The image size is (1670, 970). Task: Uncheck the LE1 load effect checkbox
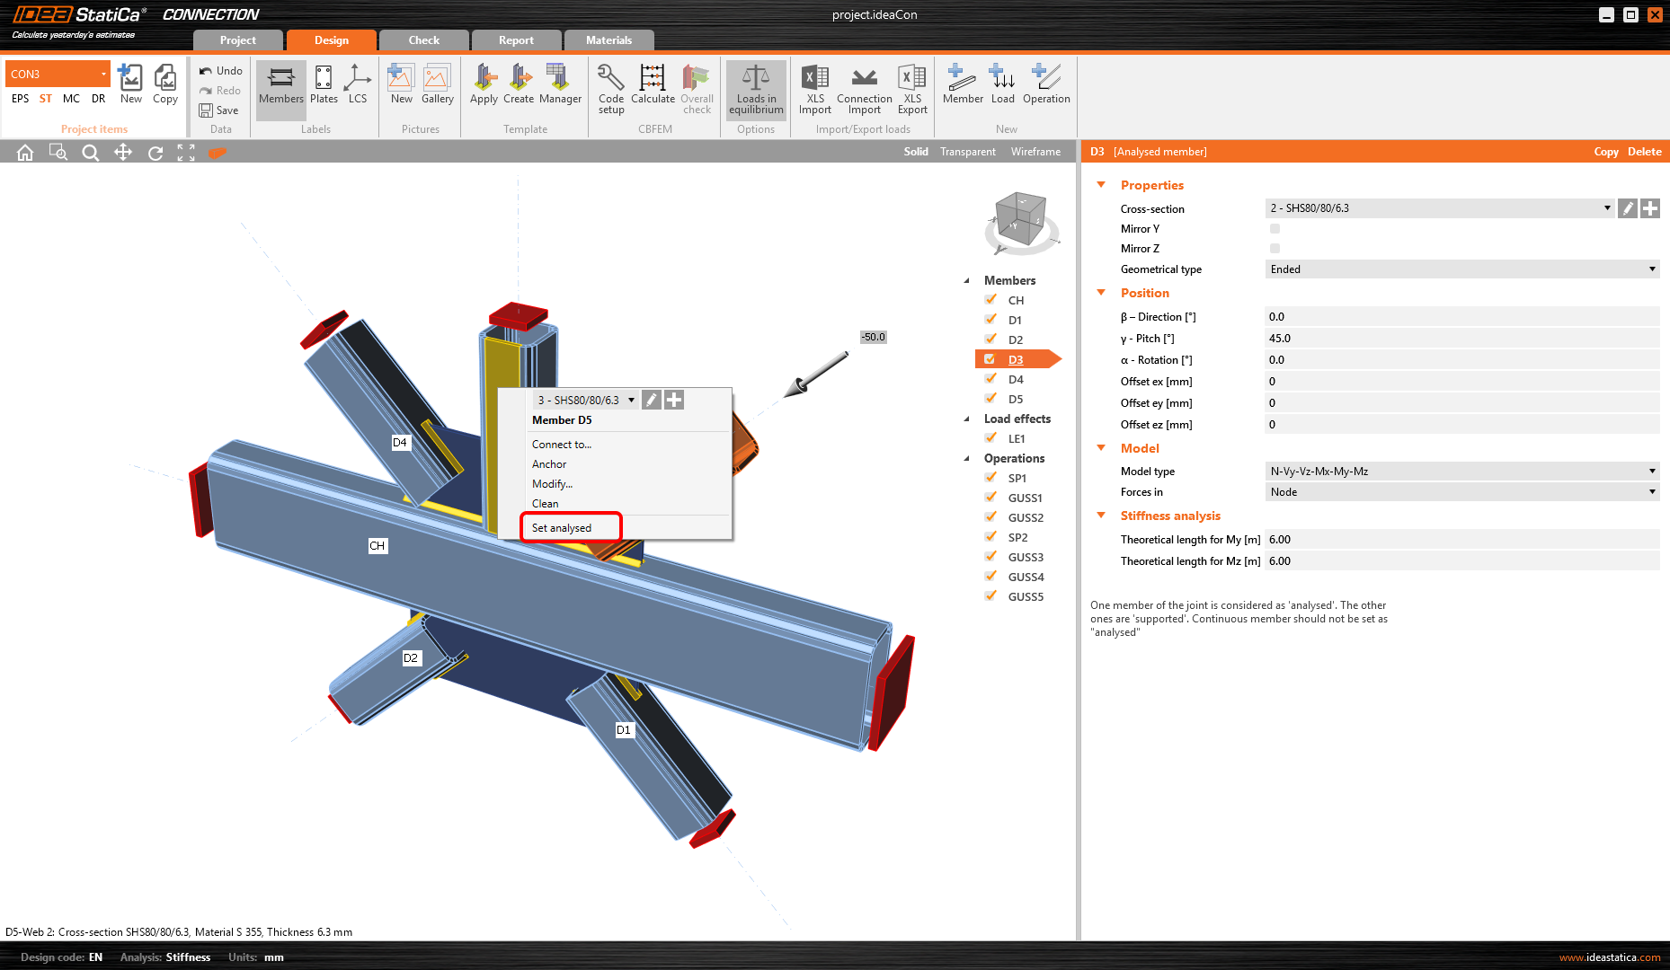click(x=990, y=438)
